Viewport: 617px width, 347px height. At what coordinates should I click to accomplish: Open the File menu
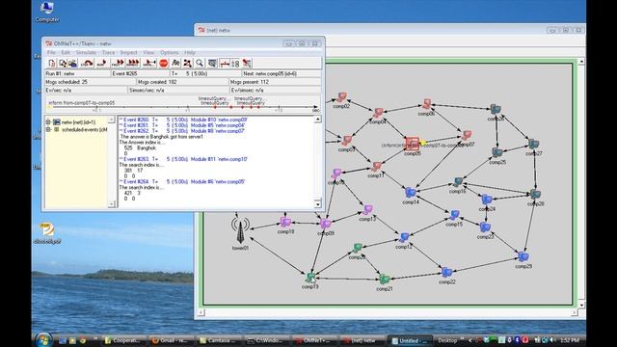(x=51, y=52)
